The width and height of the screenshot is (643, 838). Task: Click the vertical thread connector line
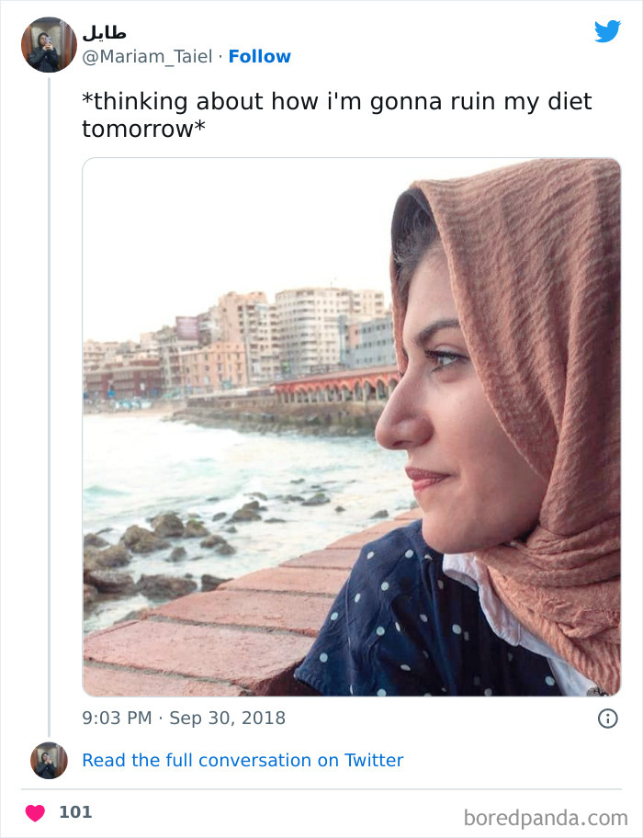point(48,413)
